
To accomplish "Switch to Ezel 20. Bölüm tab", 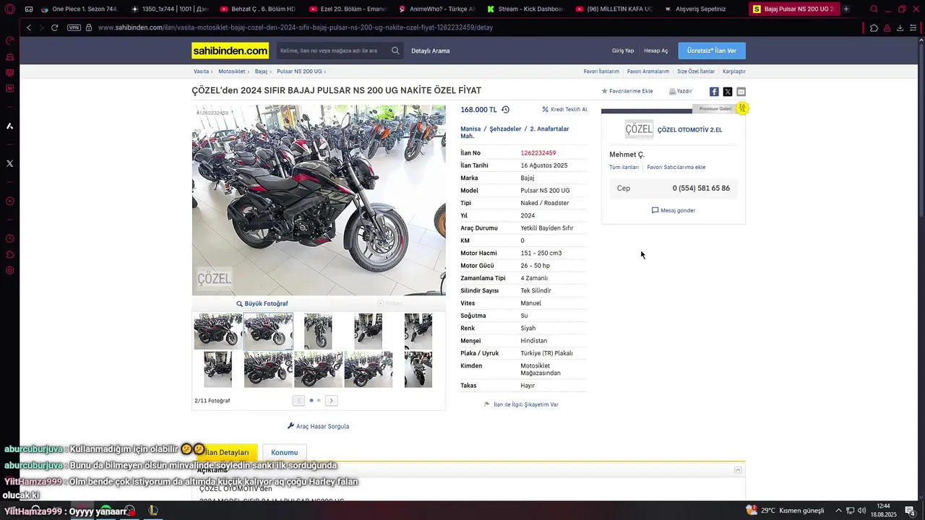I will tap(348, 9).
